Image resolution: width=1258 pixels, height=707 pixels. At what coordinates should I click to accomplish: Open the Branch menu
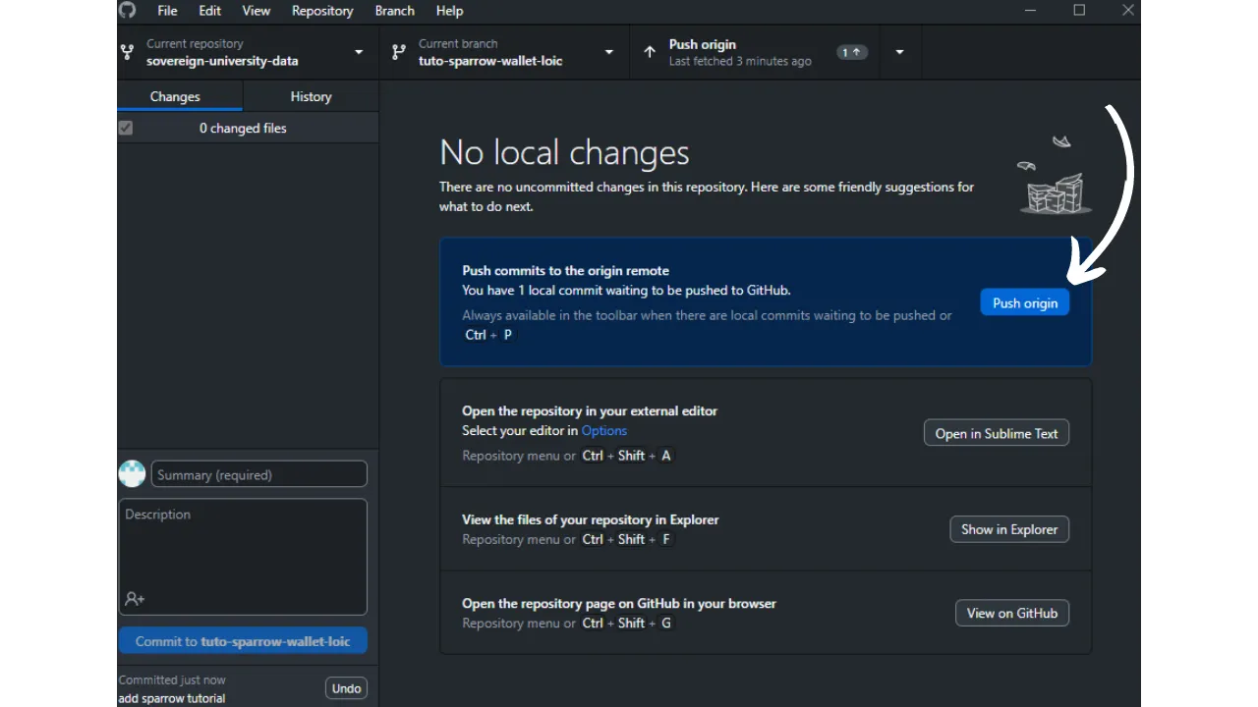tap(394, 11)
